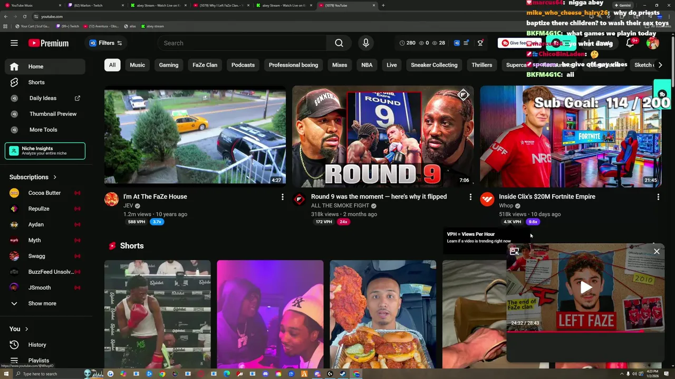Viewport: 675px width, 379px height.
Task: Click the vidIQ trophy icon in header
Action: tap(480, 43)
